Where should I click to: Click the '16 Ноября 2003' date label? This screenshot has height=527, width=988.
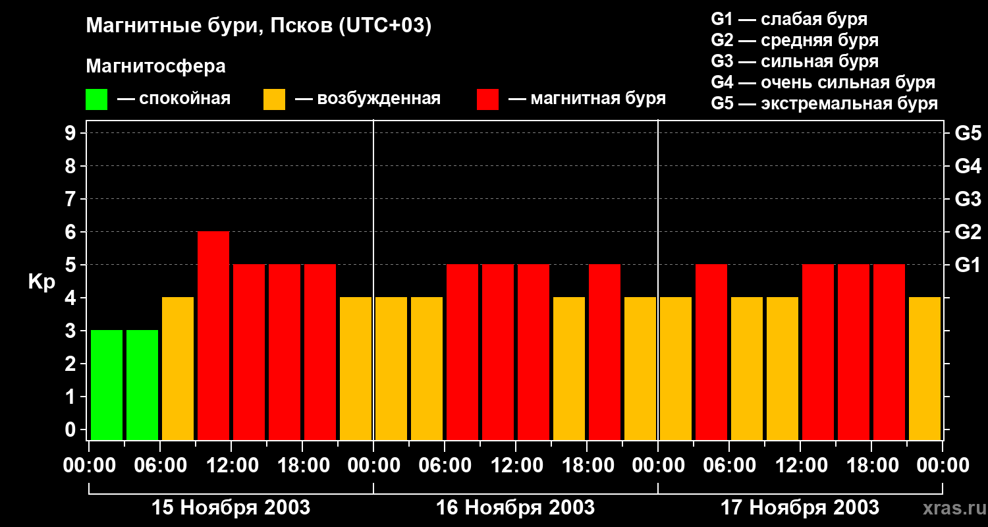[x=516, y=507]
